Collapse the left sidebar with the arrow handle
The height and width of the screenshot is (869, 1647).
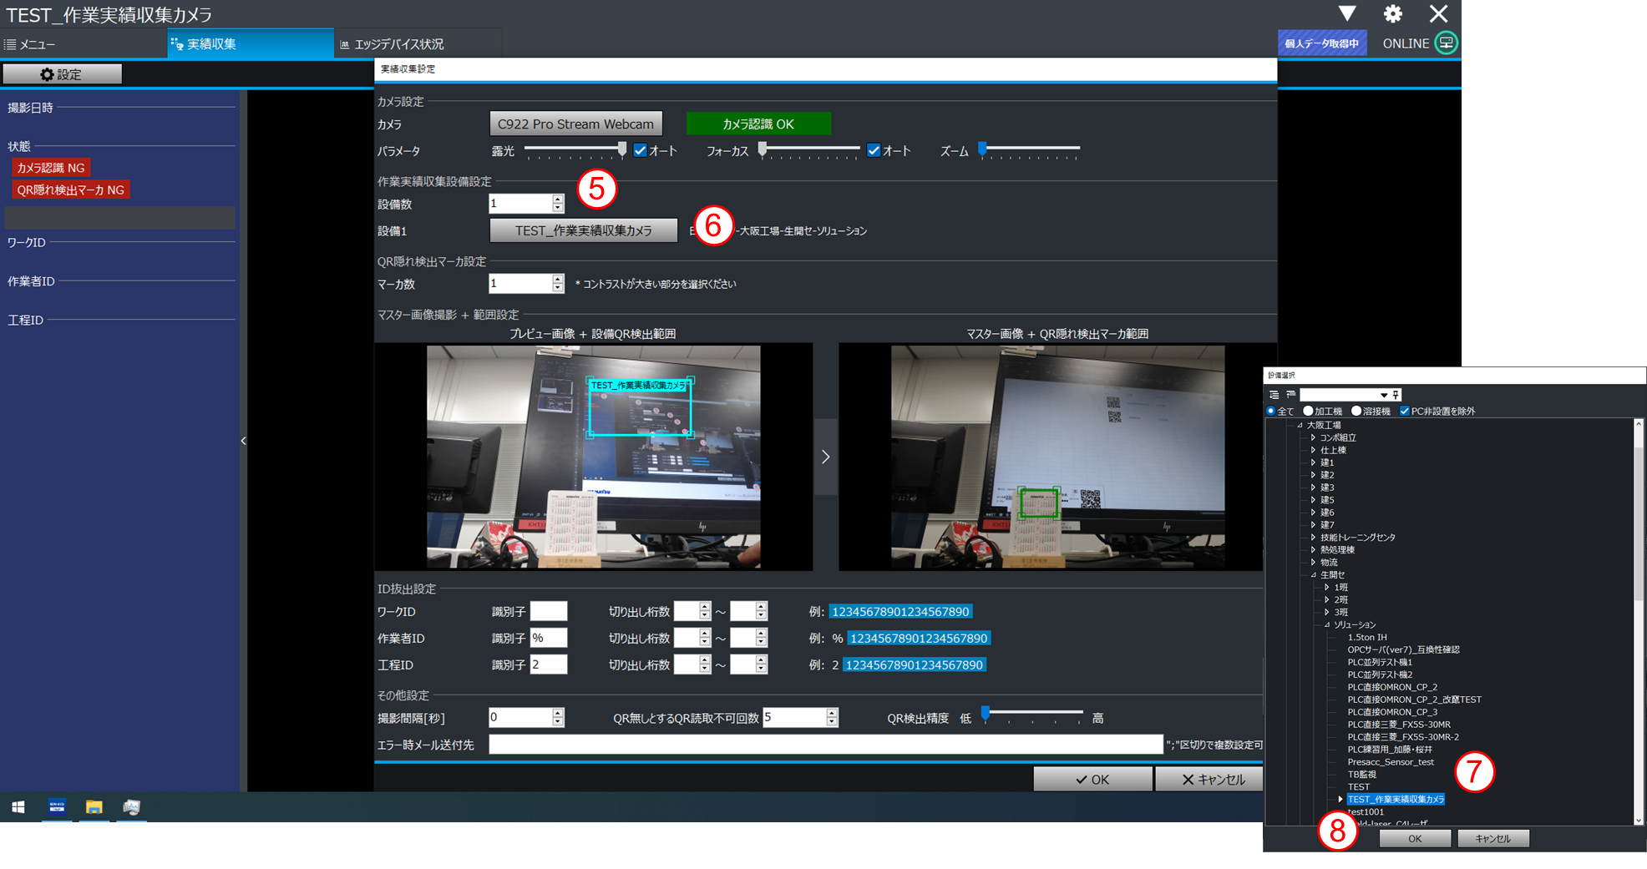click(x=243, y=441)
